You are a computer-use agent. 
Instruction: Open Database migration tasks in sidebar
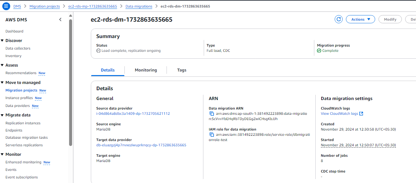pos(26,137)
